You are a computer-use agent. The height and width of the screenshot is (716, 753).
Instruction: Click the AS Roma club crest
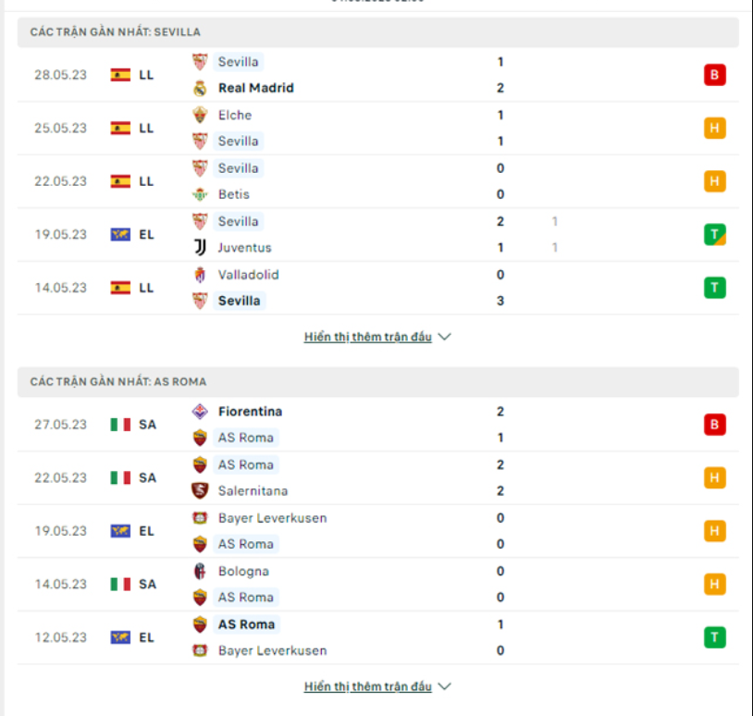coord(200,438)
